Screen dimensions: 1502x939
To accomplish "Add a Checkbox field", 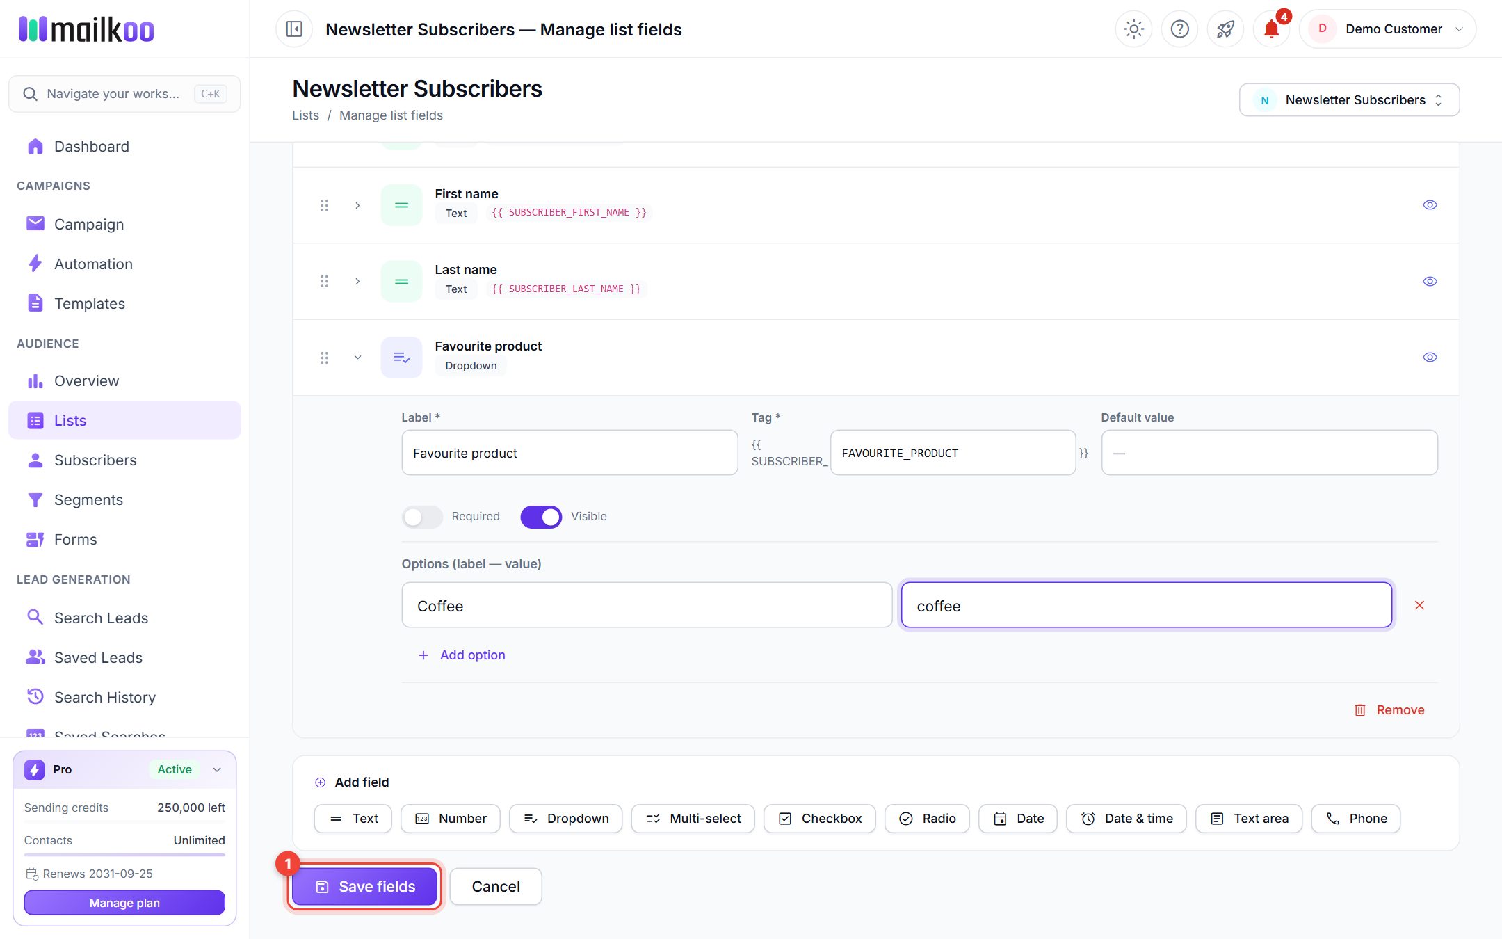I will tap(820, 819).
